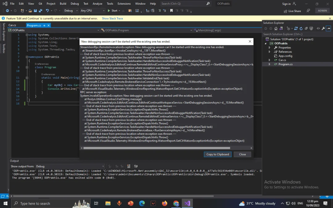Expand the References node
The height and width of the screenshot is (208, 333).
click(x=269, y=51)
